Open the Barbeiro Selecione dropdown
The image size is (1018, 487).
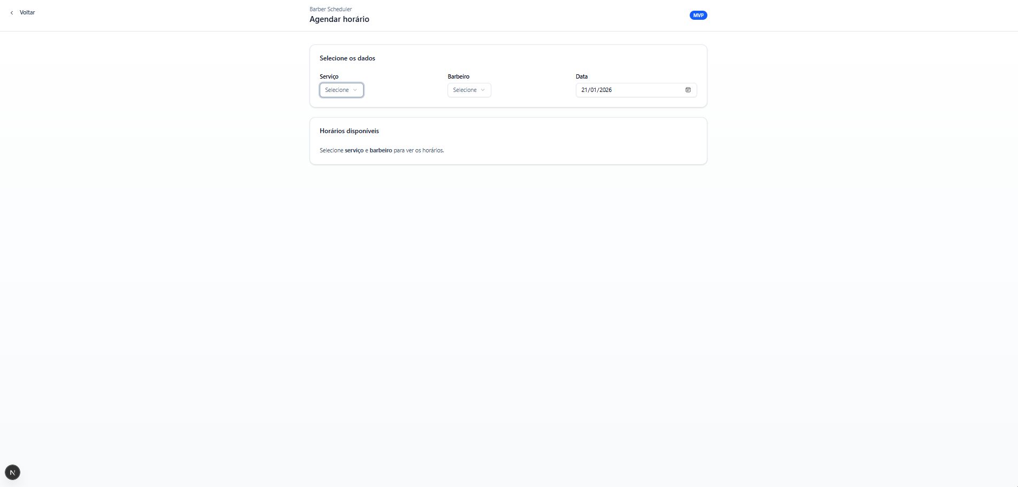[465, 90]
